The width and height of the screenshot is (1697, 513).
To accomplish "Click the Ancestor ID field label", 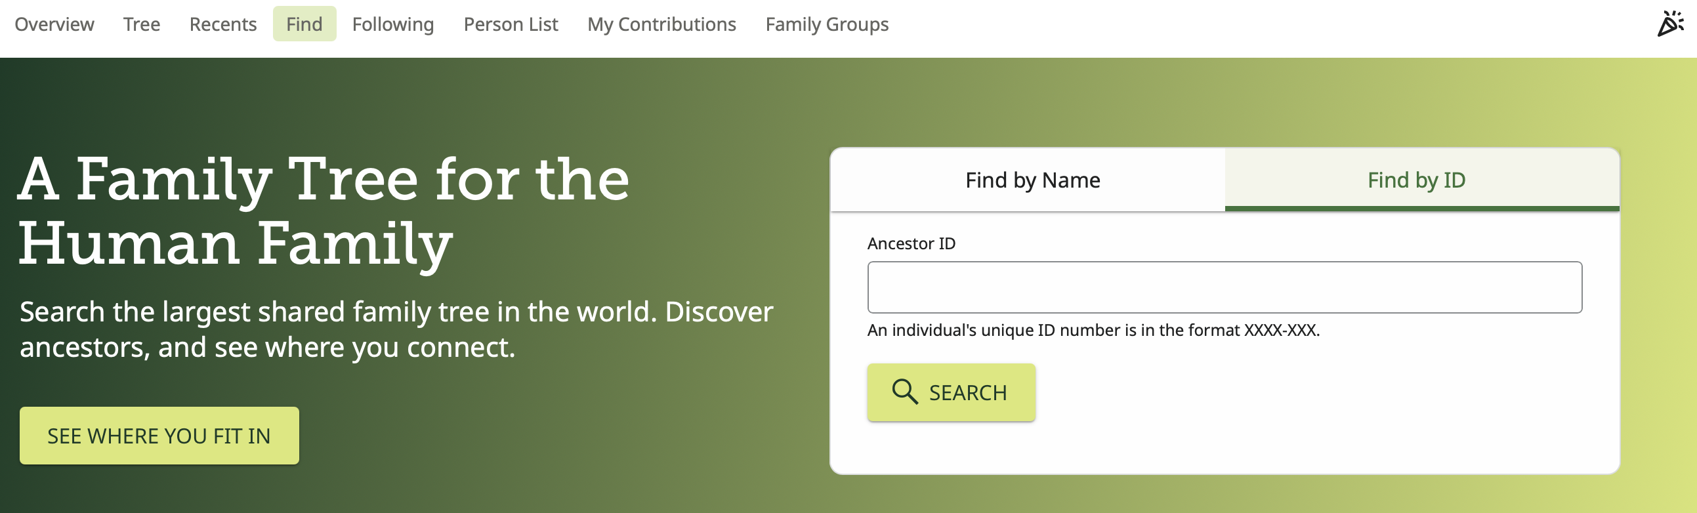I will coord(911,243).
